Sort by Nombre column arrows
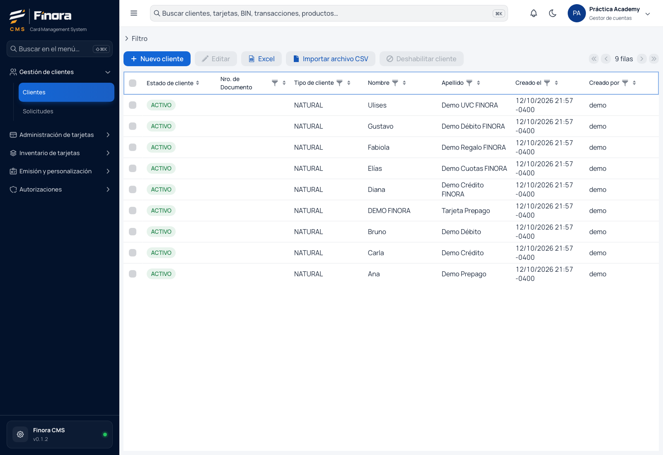This screenshot has width=663, height=455. (x=404, y=83)
